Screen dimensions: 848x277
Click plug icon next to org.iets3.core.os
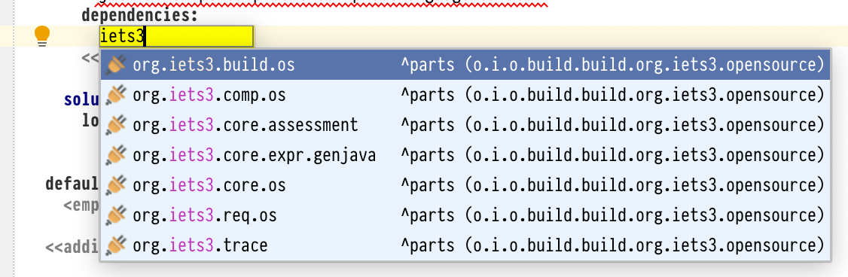coord(116,186)
